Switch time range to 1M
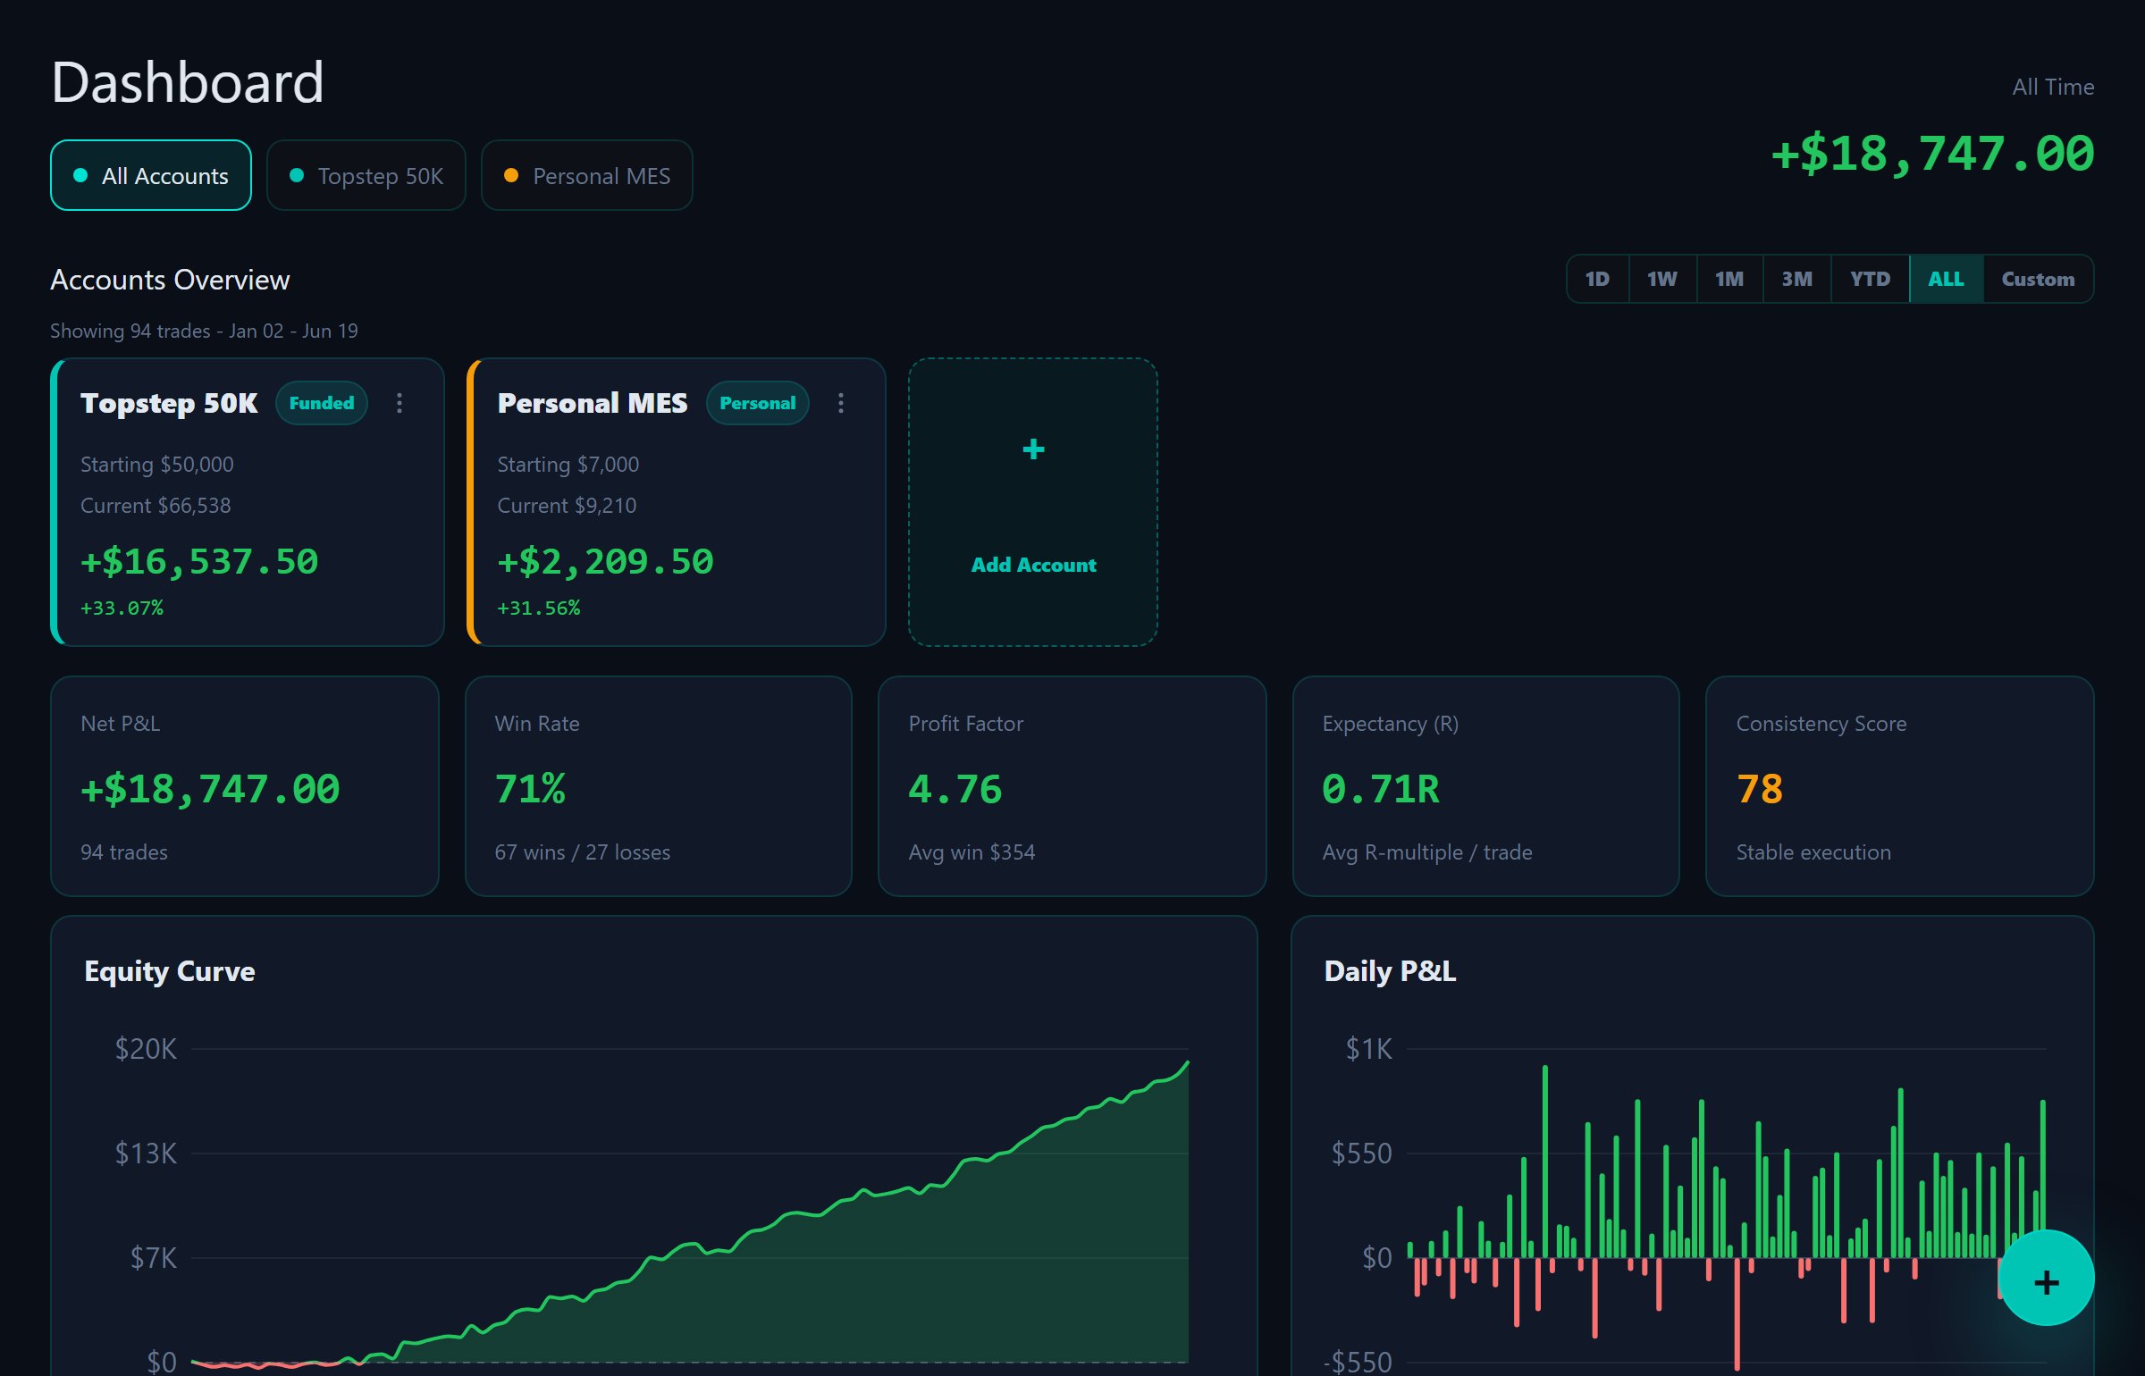 1729,279
